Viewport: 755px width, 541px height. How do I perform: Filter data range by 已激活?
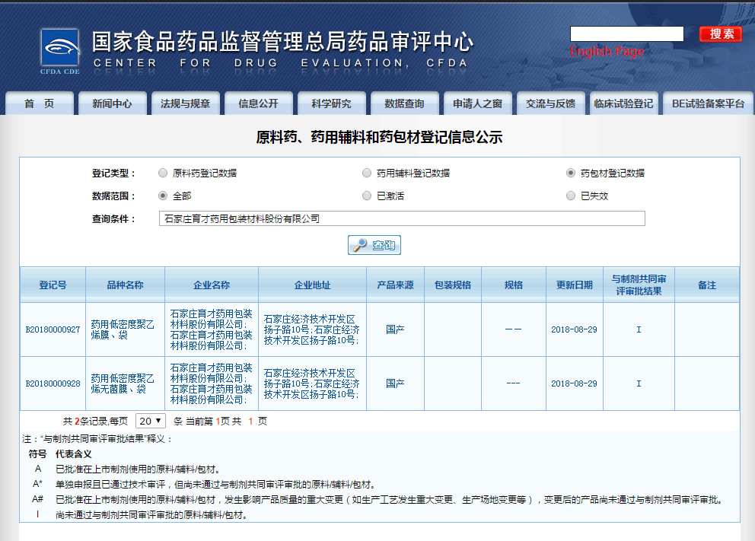[x=367, y=196]
